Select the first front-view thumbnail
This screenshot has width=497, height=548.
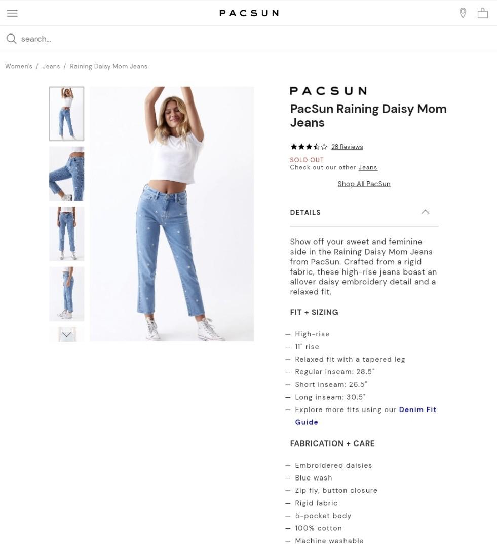[x=67, y=114]
